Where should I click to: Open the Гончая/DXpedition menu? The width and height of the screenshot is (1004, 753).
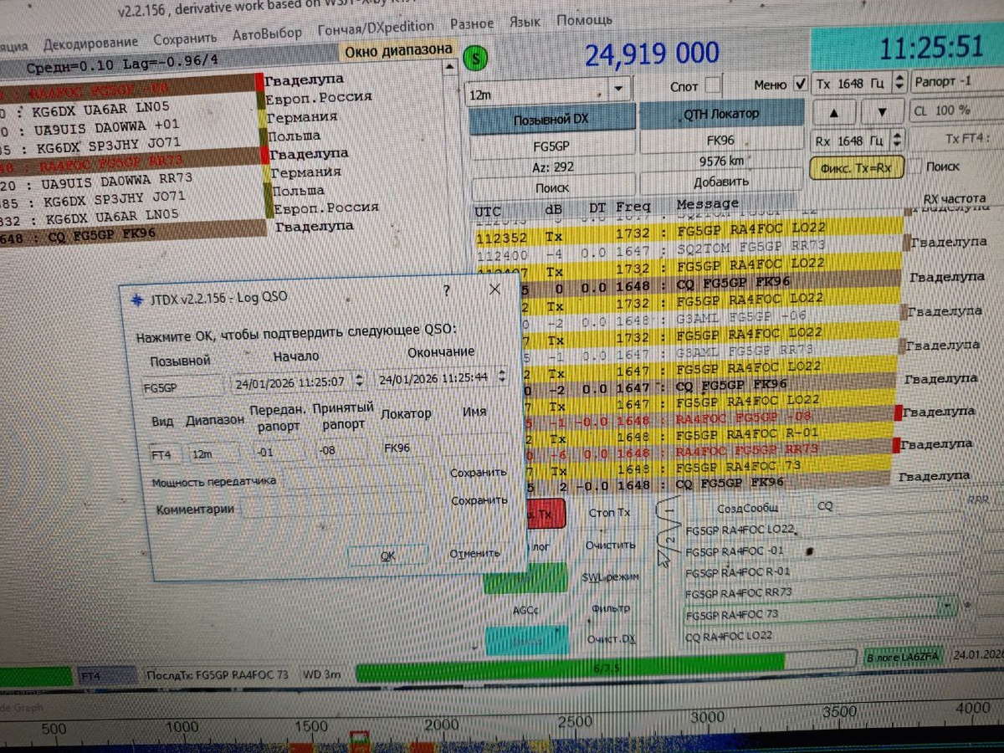tap(376, 28)
